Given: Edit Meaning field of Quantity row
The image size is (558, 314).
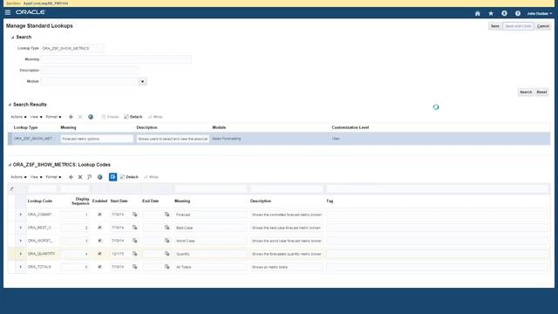Looking at the screenshot, I should [x=211, y=254].
